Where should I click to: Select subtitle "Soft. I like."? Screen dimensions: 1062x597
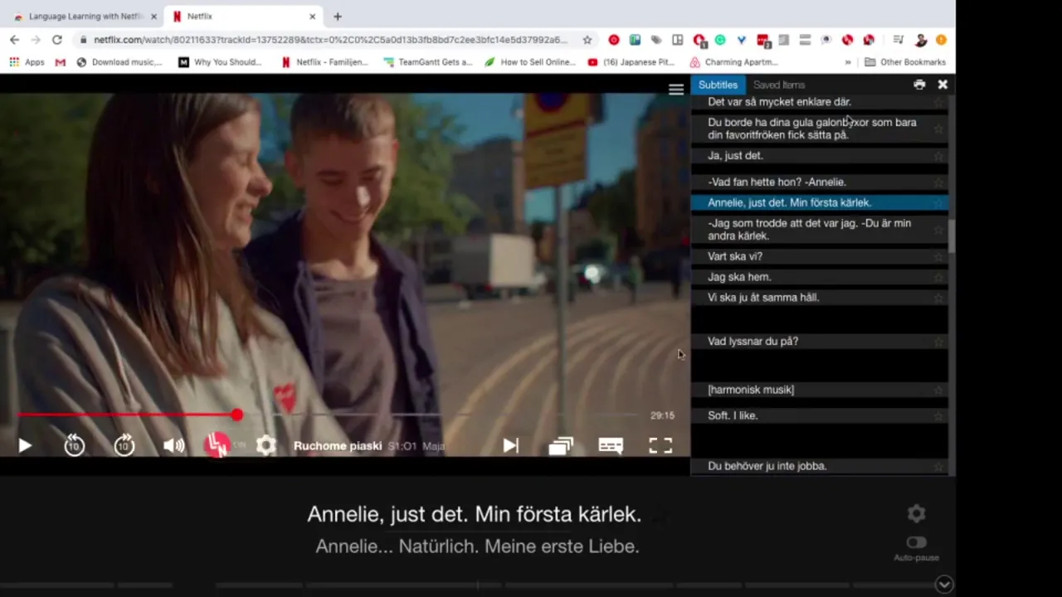pyautogui.click(x=820, y=415)
